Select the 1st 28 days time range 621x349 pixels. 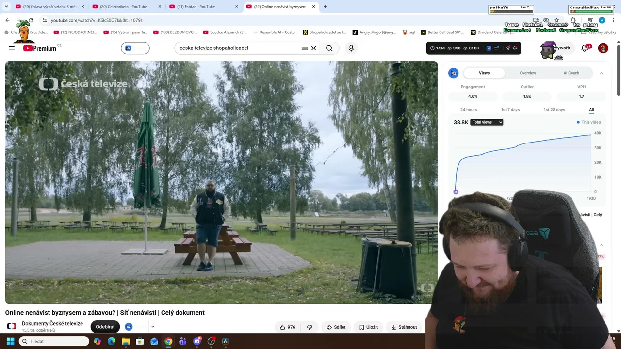[554, 110]
